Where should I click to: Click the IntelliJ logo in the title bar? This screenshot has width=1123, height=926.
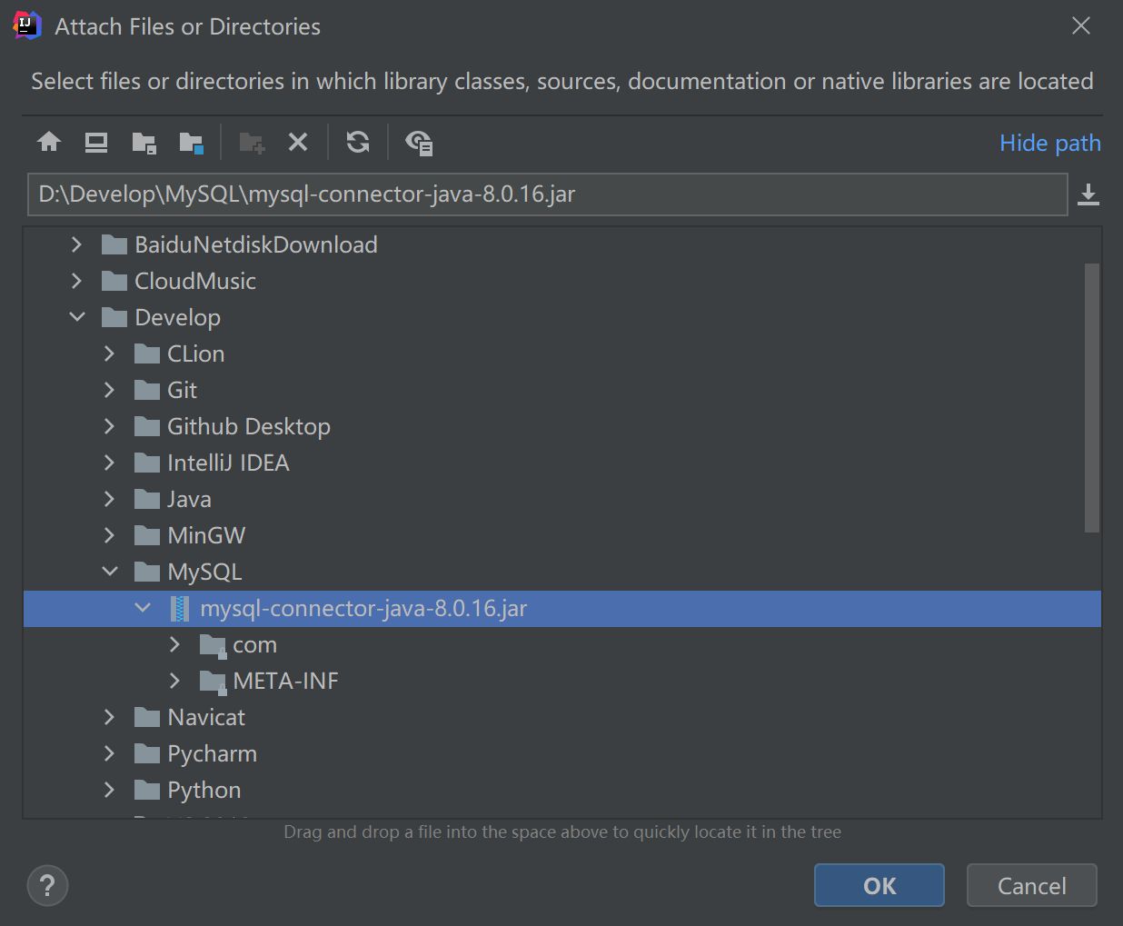27,25
